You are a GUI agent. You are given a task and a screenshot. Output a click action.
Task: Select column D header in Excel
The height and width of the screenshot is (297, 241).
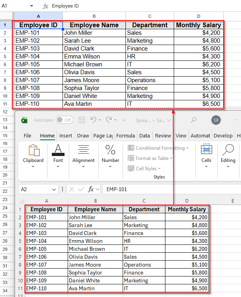[187, 201]
